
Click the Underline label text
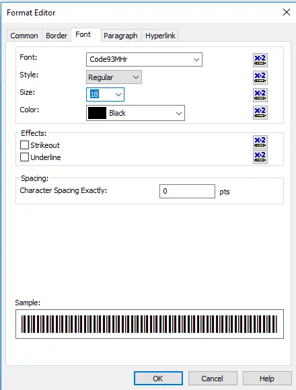pos(46,157)
